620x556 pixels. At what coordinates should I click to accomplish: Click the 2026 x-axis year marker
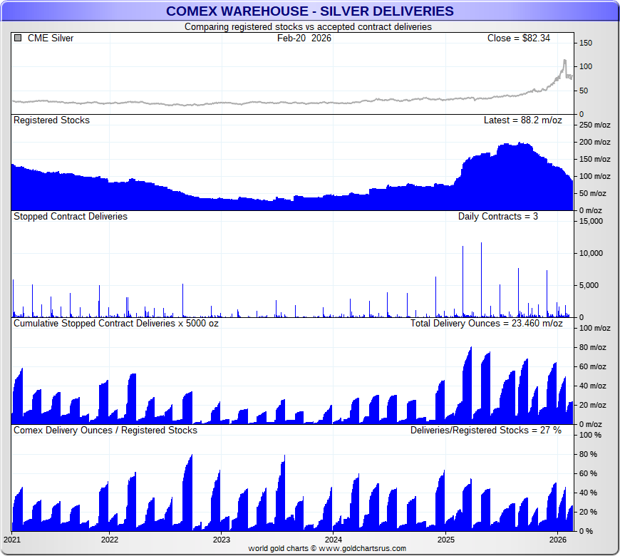557,540
